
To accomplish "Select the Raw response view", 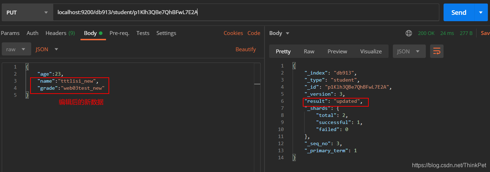I will click(309, 51).
